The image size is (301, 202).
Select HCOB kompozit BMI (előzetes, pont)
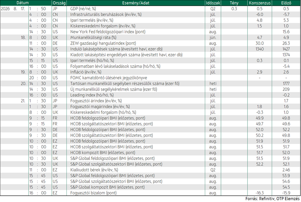pos(103,153)
